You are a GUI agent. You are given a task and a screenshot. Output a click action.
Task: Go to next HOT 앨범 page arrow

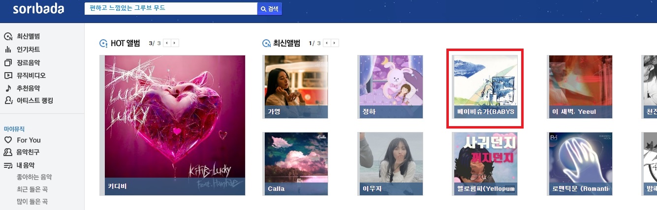175,43
